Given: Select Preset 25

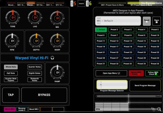Looking at the screenshot, I should [x=155, y=52].
